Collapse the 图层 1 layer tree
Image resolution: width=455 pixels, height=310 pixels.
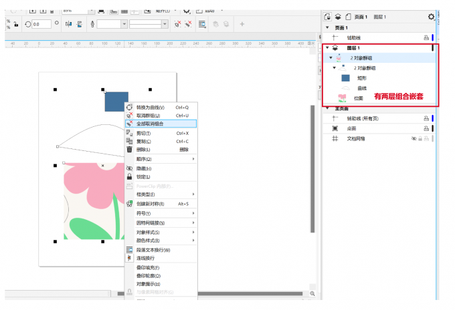click(327, 48)
